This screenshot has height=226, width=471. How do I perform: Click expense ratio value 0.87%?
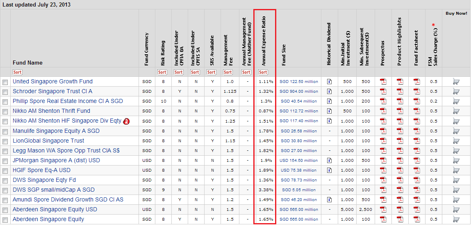[x=266, y=111]
